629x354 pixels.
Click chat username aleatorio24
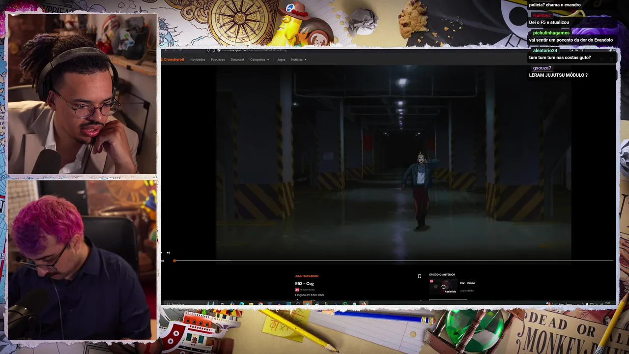[x=545, y=51]
